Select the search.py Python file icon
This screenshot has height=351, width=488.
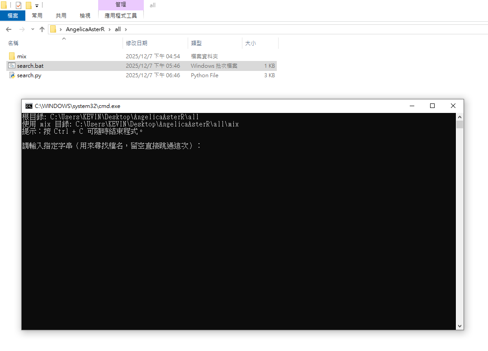pos(12,75)
